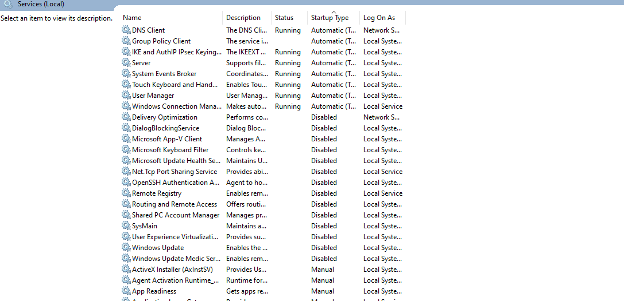Select the Remote Registry service name
Screen dimensions: 624x301
tap(156, 193)
